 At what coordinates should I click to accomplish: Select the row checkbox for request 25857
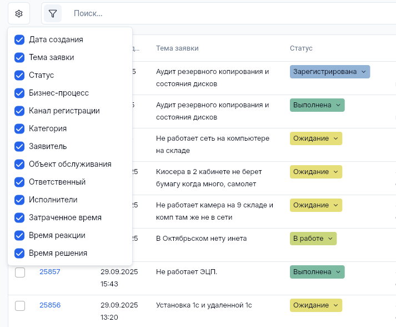click(x=20, y=272)
